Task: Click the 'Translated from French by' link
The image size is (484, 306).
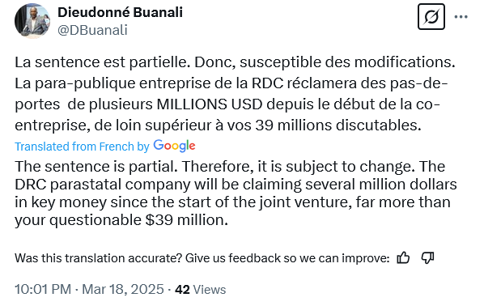Action: point(82,147)
